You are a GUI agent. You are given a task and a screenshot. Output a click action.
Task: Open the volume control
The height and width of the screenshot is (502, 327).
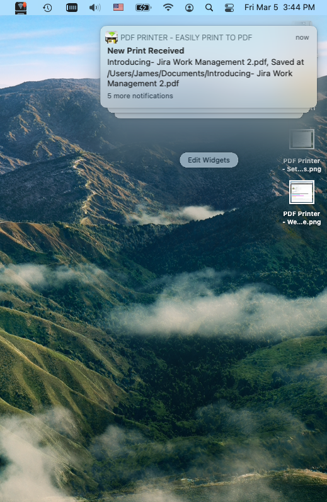95,8
